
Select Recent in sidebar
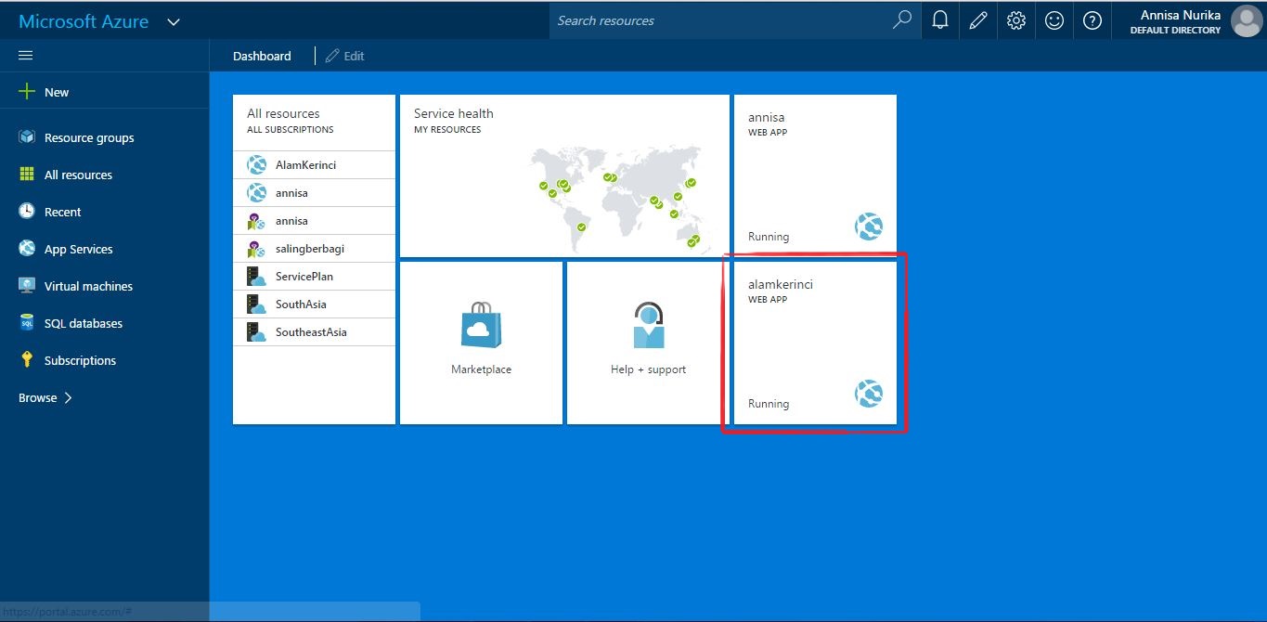pos(62,212)
